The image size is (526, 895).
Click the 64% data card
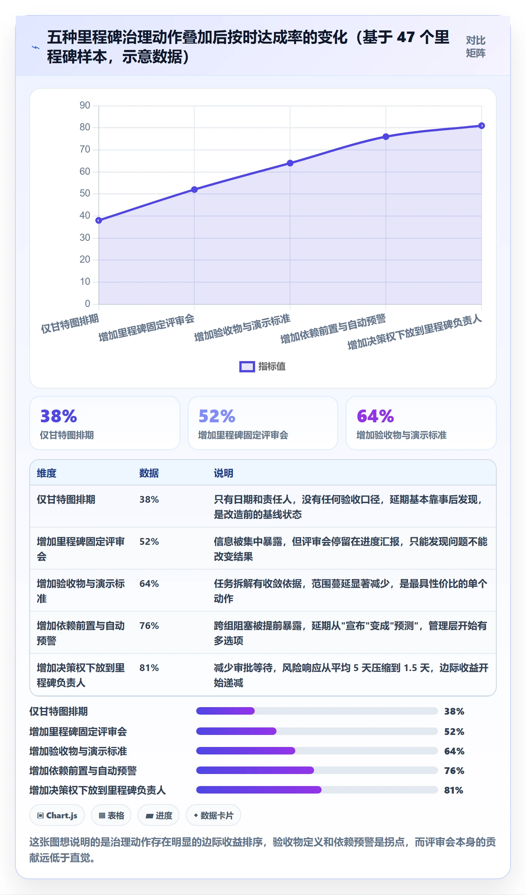click(421, 423)
